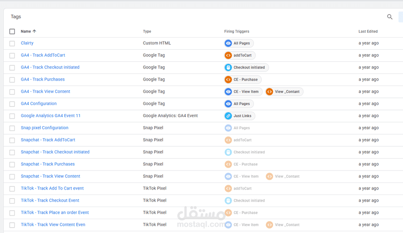
Task: Click View _Contant icon in TikTok View Content row
Action: tap(270, 225)
